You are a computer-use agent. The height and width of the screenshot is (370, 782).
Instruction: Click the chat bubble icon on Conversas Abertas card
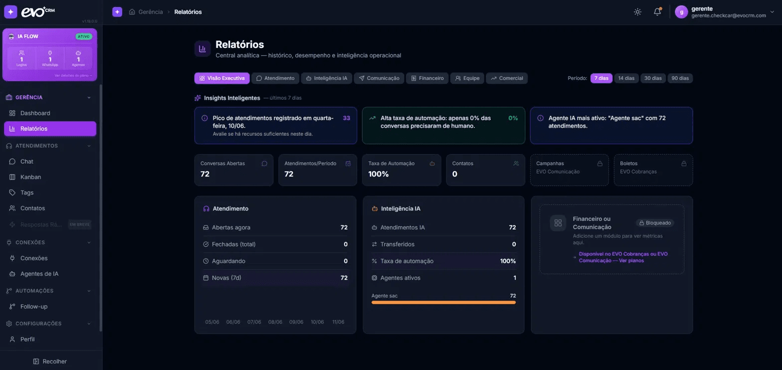coord(264,164)
